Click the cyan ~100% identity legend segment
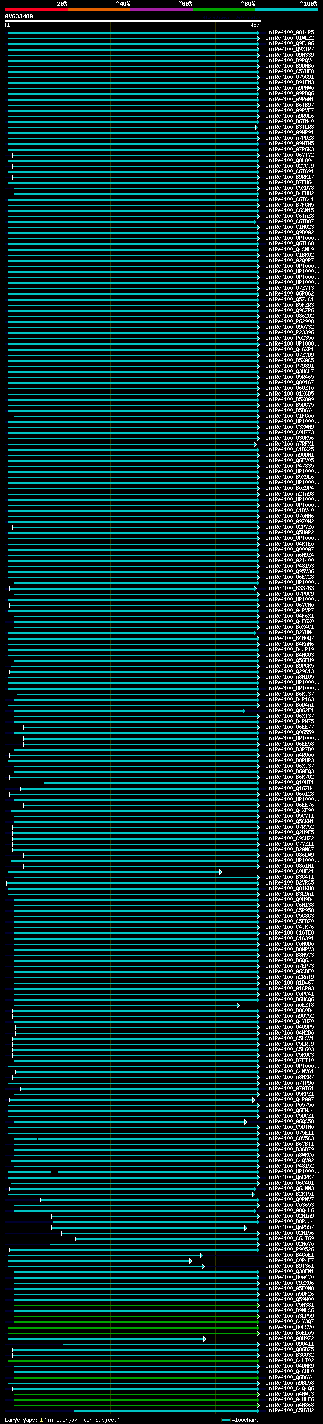Image resolution: width=323 pixels, height=1424 pixels. 287,9
